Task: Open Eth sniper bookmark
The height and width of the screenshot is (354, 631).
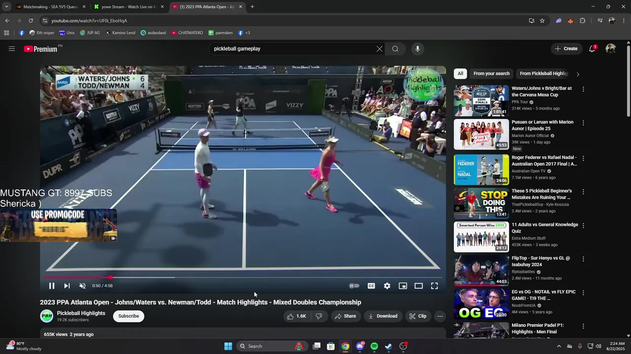Action: 42,33
